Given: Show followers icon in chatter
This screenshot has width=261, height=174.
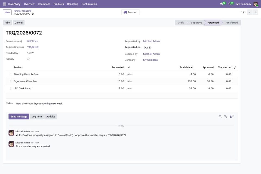Looking at the screenshot, I should click(232, 116).
